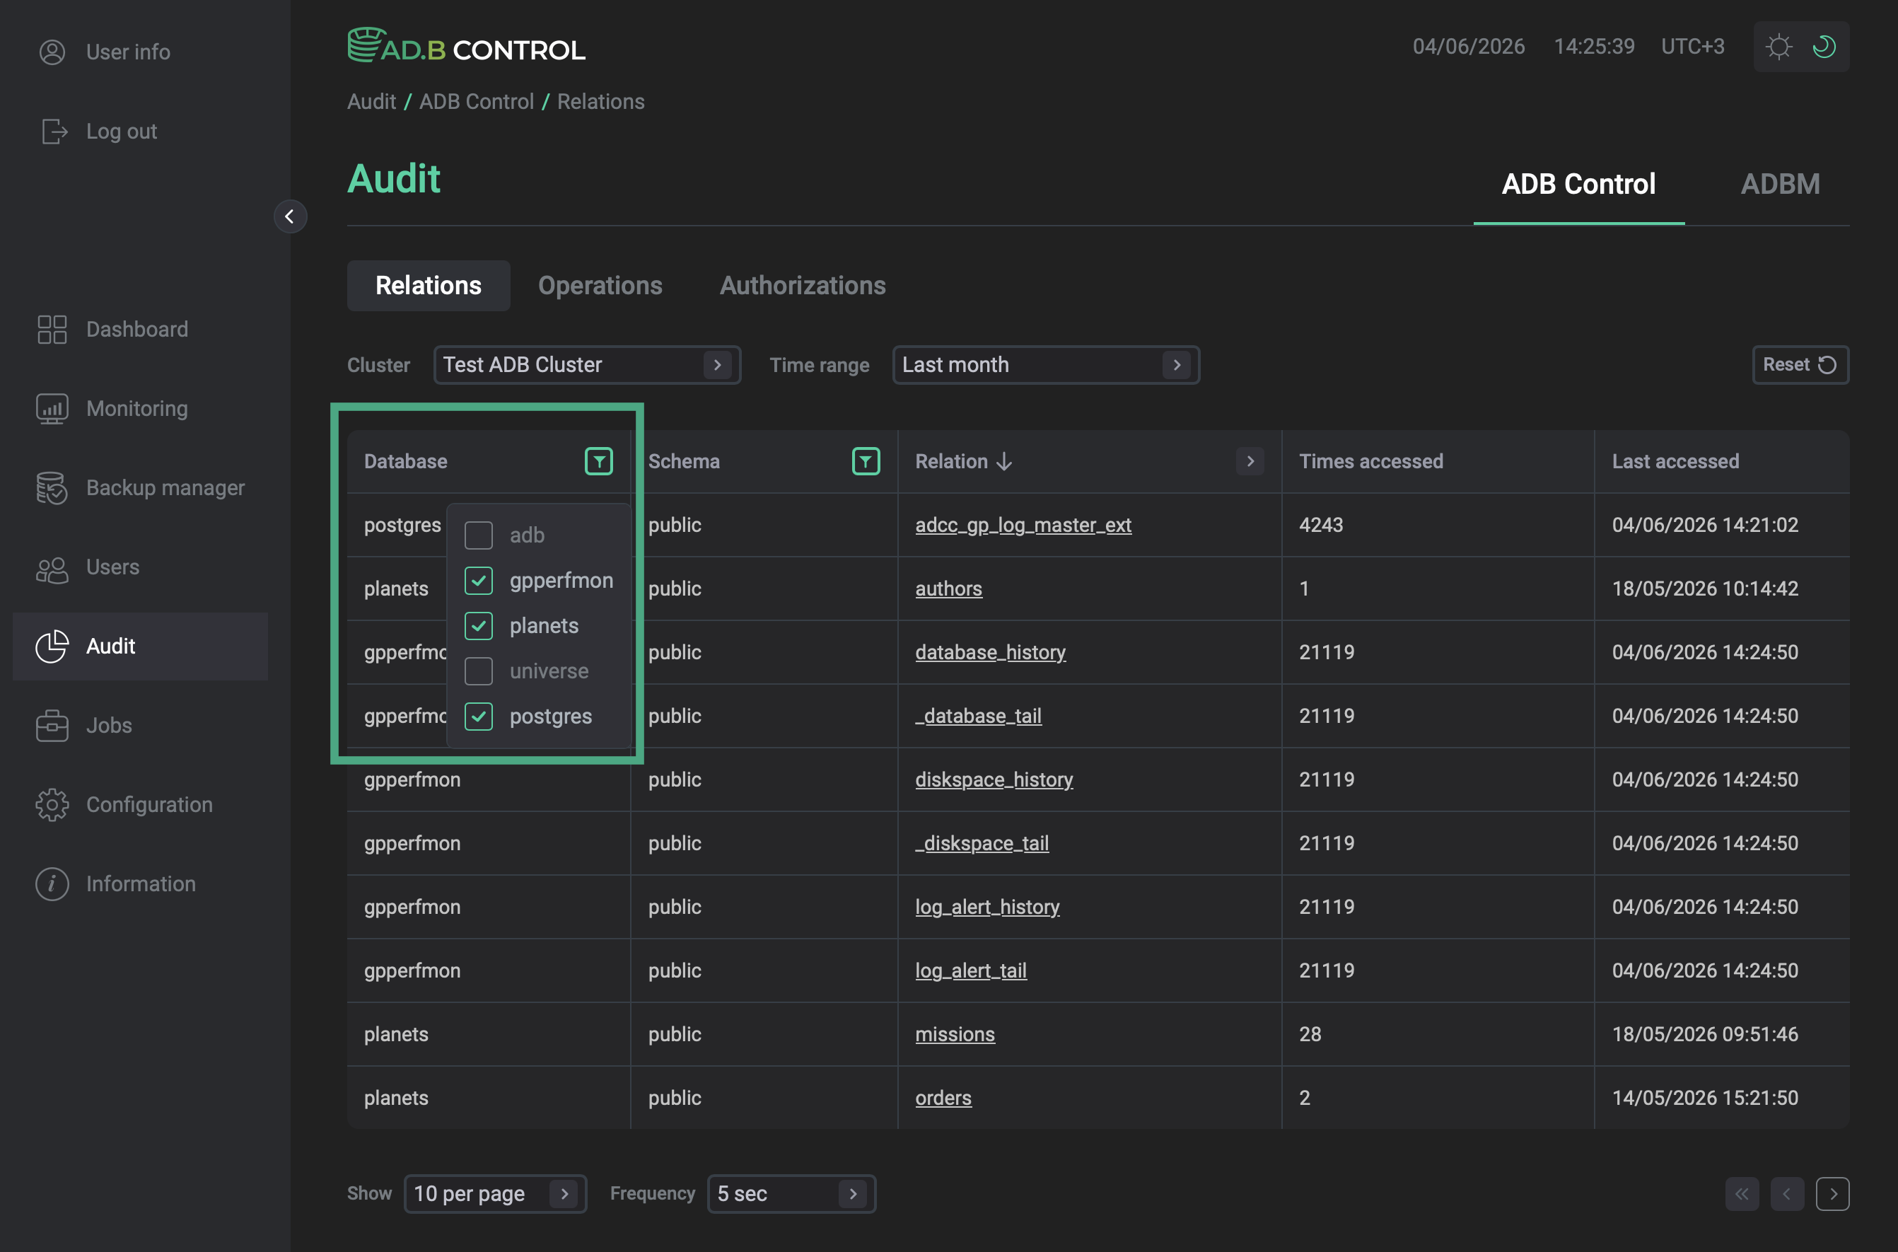Open the 10 per page dropdown
The height and width of the screenshot is (1252, 1898).
click(x=496, y=1194)
